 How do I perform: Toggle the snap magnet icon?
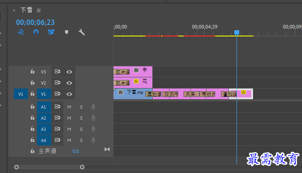coord(36,32)
